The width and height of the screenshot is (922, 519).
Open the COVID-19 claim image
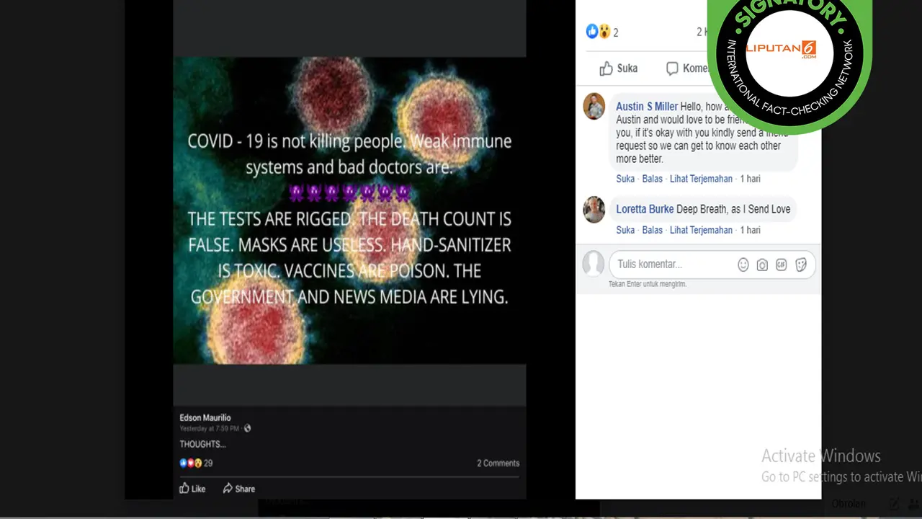349,210
